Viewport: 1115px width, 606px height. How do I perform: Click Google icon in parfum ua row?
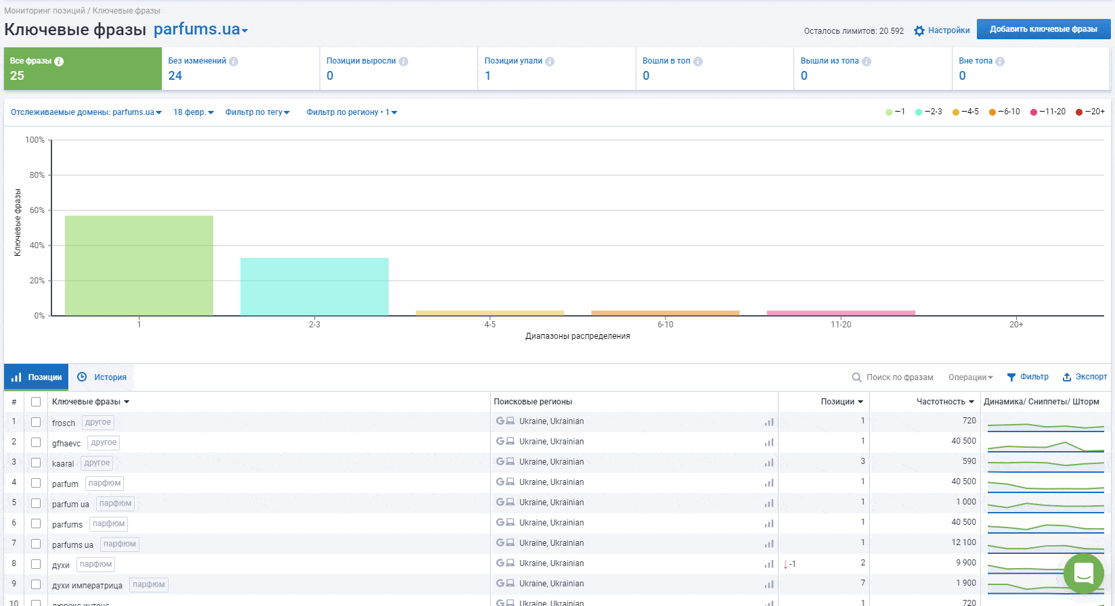pos(500,502)
